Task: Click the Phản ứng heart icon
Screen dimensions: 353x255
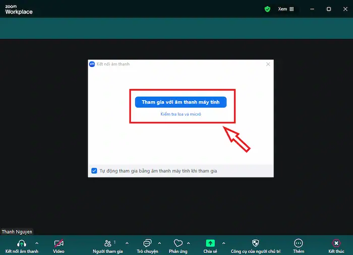Action: (x=178, y=243)
